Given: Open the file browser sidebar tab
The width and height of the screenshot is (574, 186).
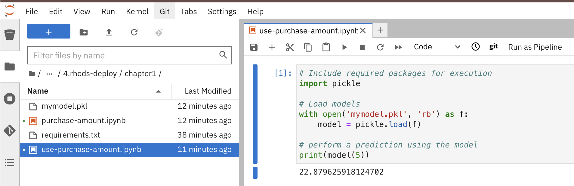Looking at the screenshot, I should 10,67.
